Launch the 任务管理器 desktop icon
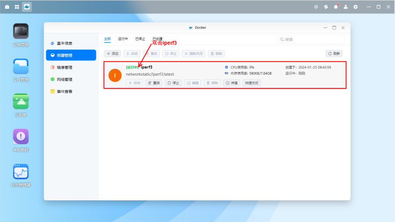This screenshot has height=222, width=395. tap(21, 172)
